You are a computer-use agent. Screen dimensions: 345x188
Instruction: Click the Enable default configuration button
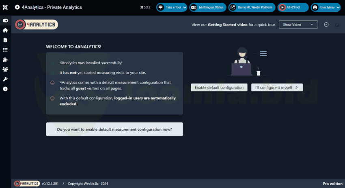coord(219,87)
